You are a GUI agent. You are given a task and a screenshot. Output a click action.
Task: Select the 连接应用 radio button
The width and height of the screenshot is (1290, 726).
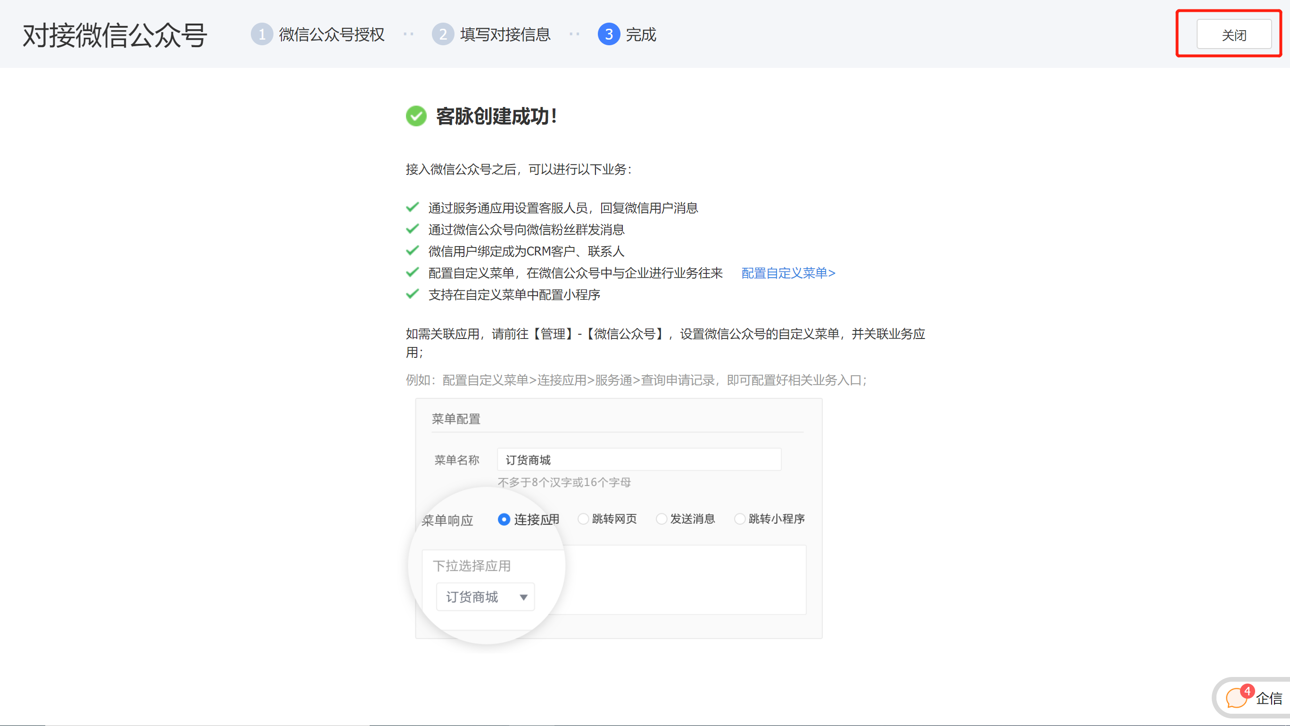pos(504,519)
